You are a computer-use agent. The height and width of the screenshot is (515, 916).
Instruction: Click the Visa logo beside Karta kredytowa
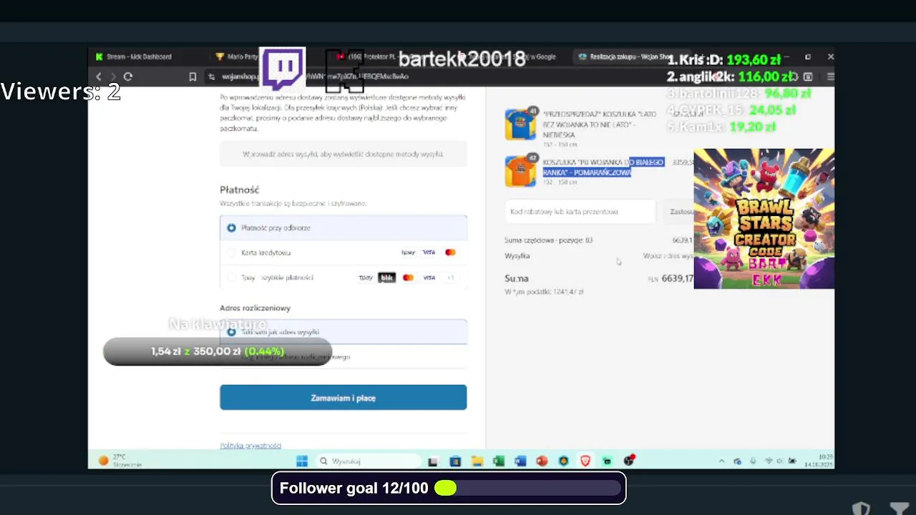[x=429, y=252]
